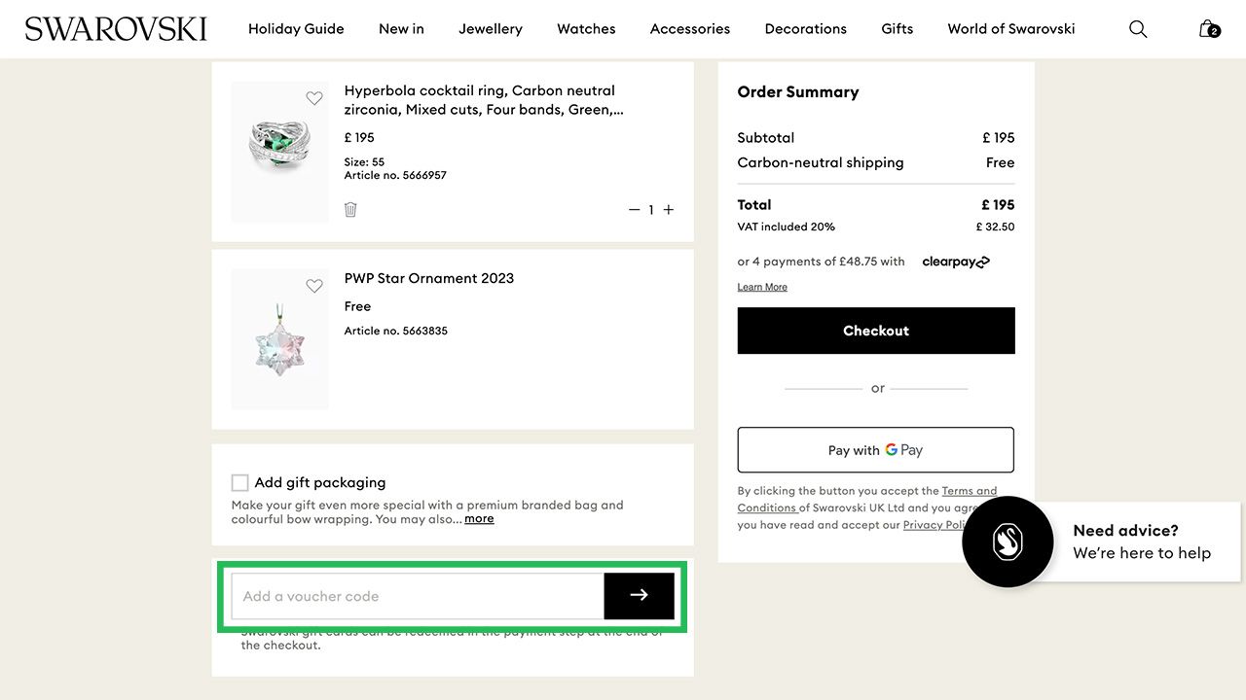Click the Swarovski logo
Viewport: 1246px width, 700px height.
(x=116, y=29)
